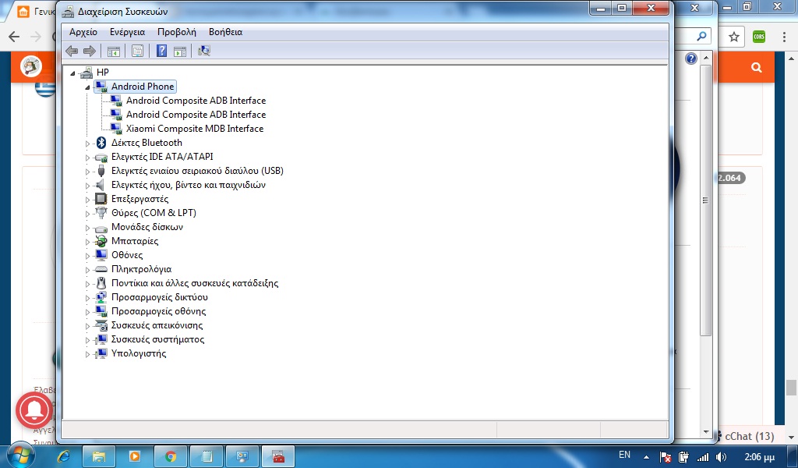Click the battery icon beside Μπαταρίες
Image resolution: width=798 pixels, height=468 pixels.
pyautogui.click(x=101, y=241)
